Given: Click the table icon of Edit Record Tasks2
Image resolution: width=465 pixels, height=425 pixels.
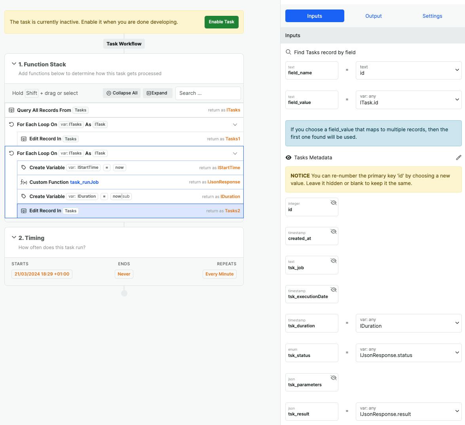Looking at the screenshot, I should 24,211.
